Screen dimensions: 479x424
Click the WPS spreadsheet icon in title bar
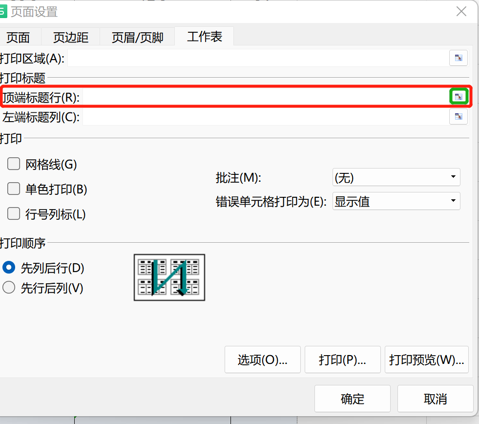tap(3, 12)
